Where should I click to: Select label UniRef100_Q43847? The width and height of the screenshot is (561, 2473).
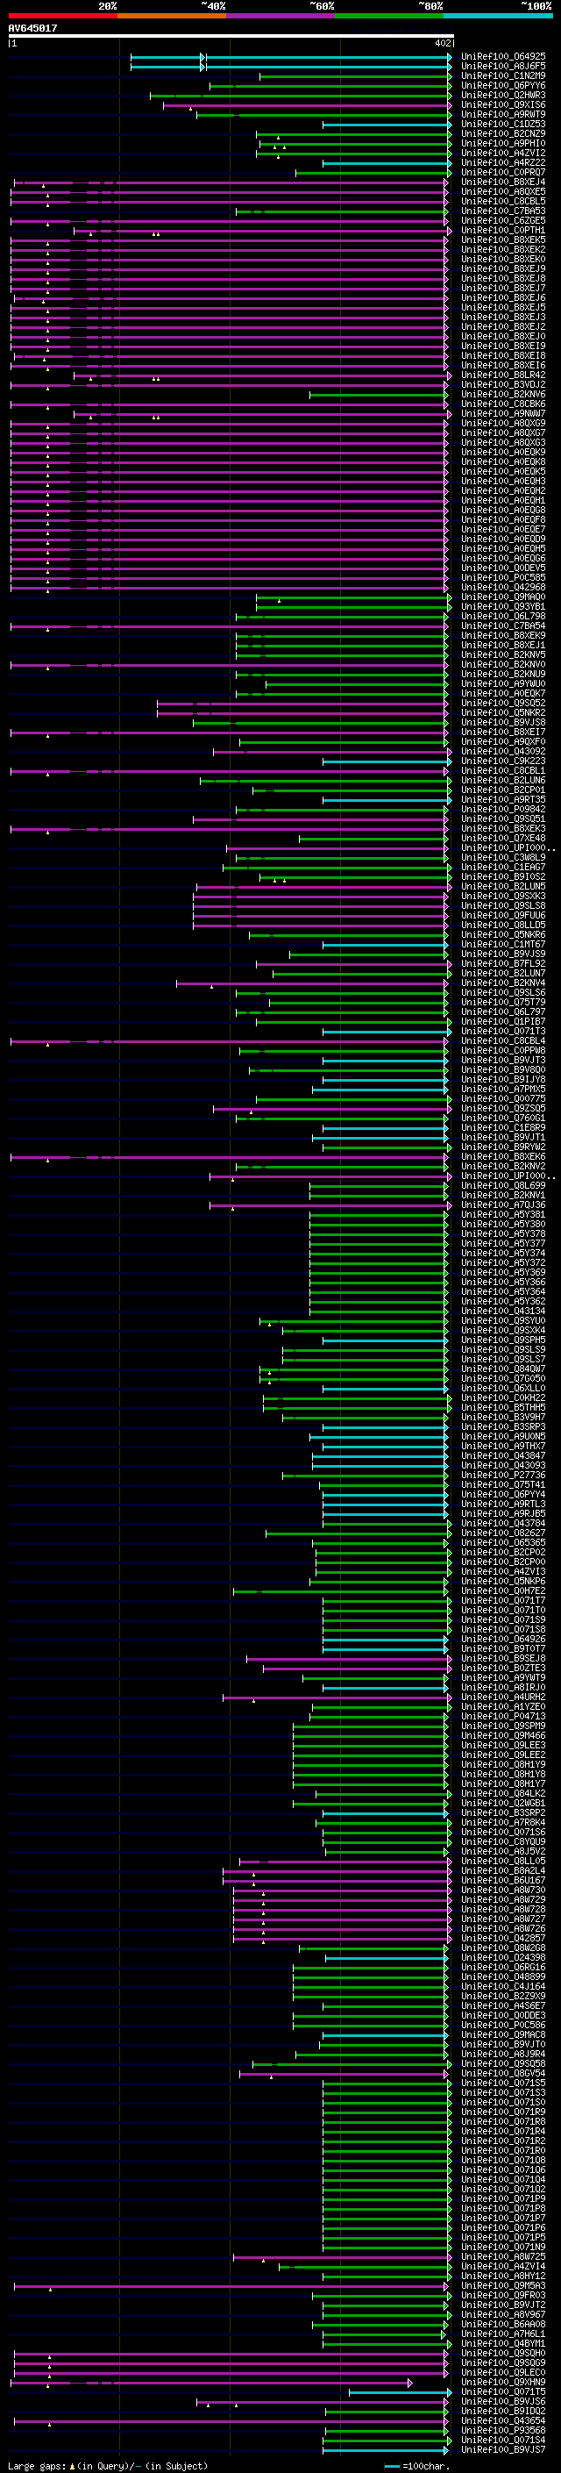click(x=503, y=1455)
